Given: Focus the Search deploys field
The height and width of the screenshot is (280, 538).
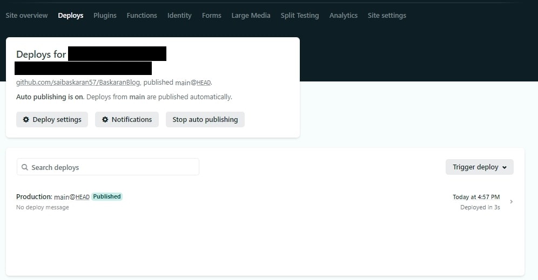Looking at the screenshot, I should 107,167.
